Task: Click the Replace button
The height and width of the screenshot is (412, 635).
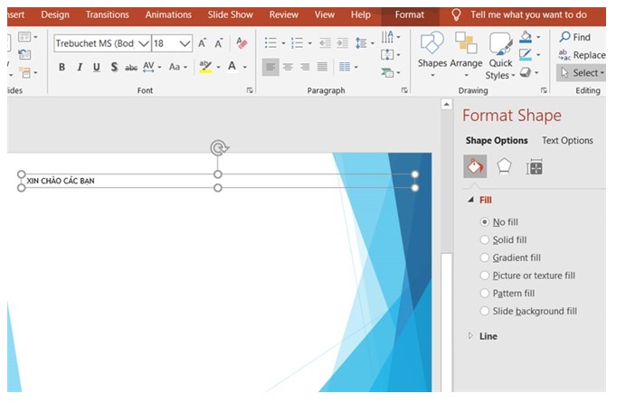Action: 583,55
